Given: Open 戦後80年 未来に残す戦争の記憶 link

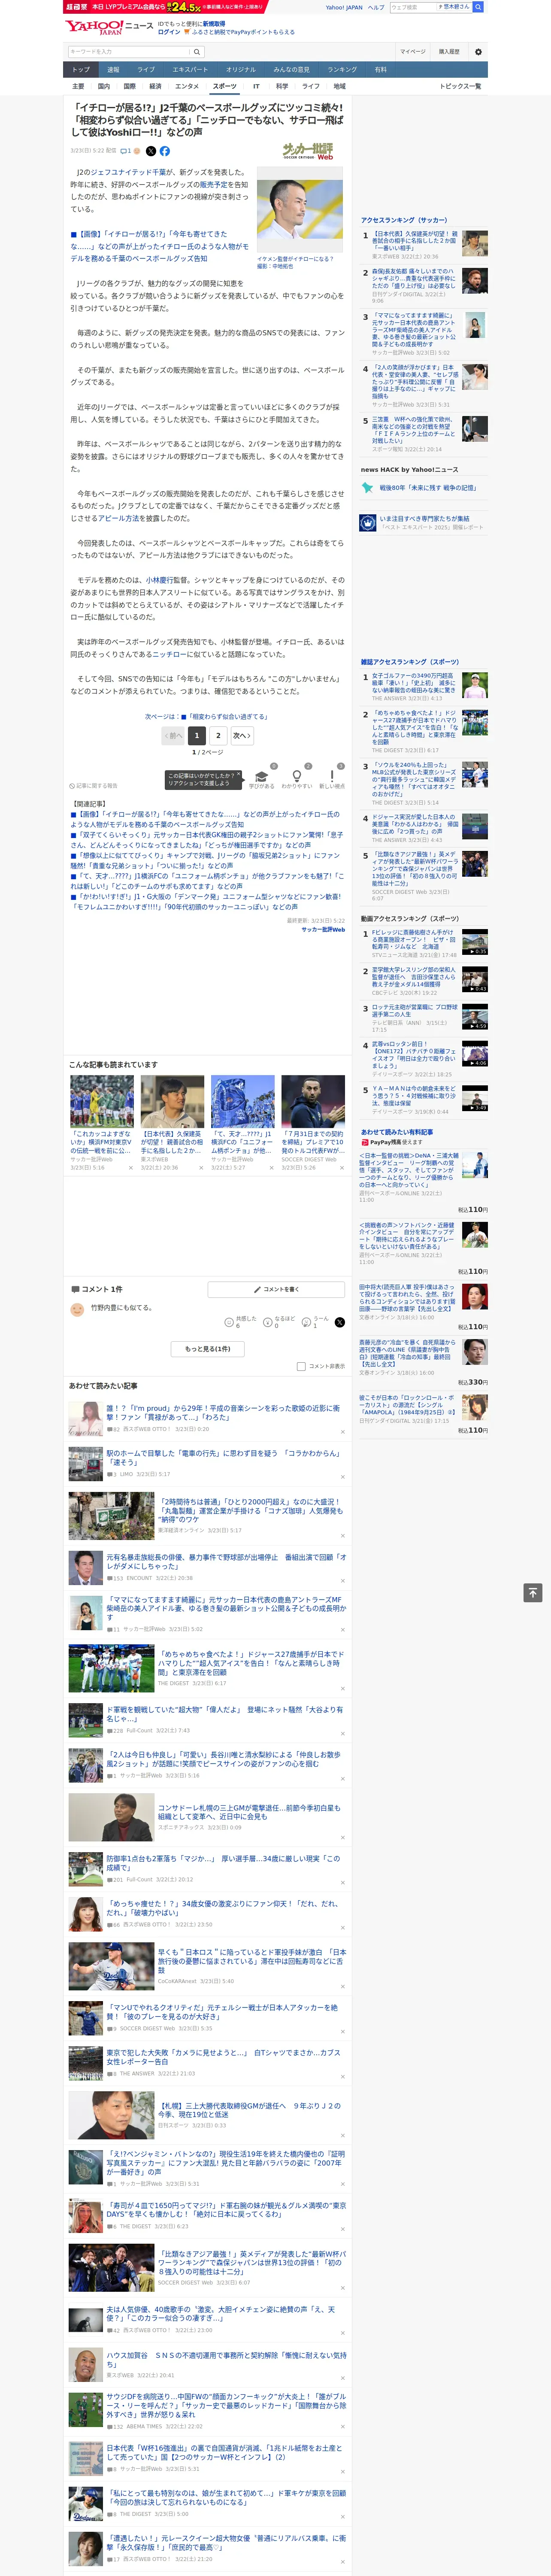Looking at the screenshot, I should click(427, 488).
